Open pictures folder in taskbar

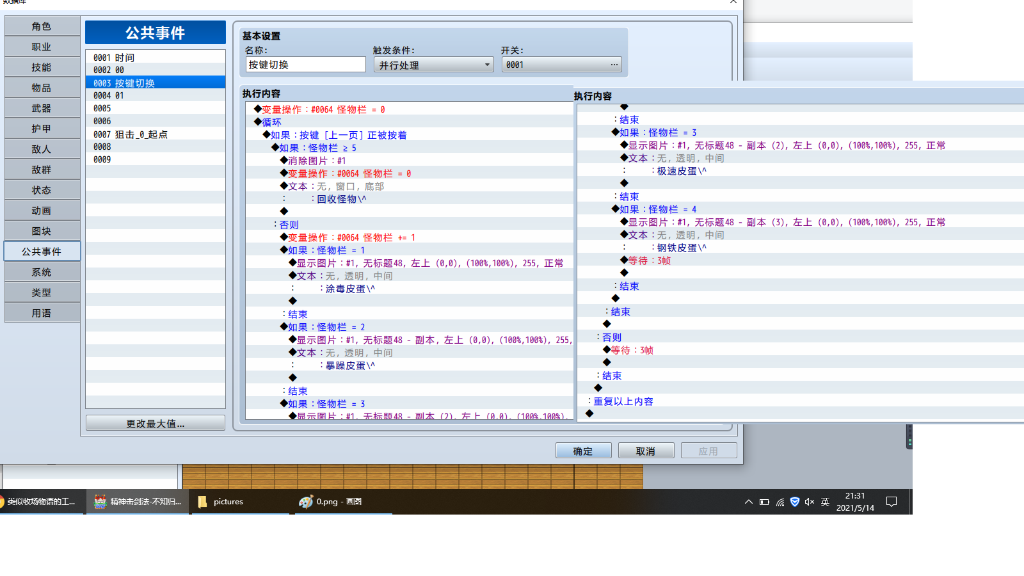(241, 502)
